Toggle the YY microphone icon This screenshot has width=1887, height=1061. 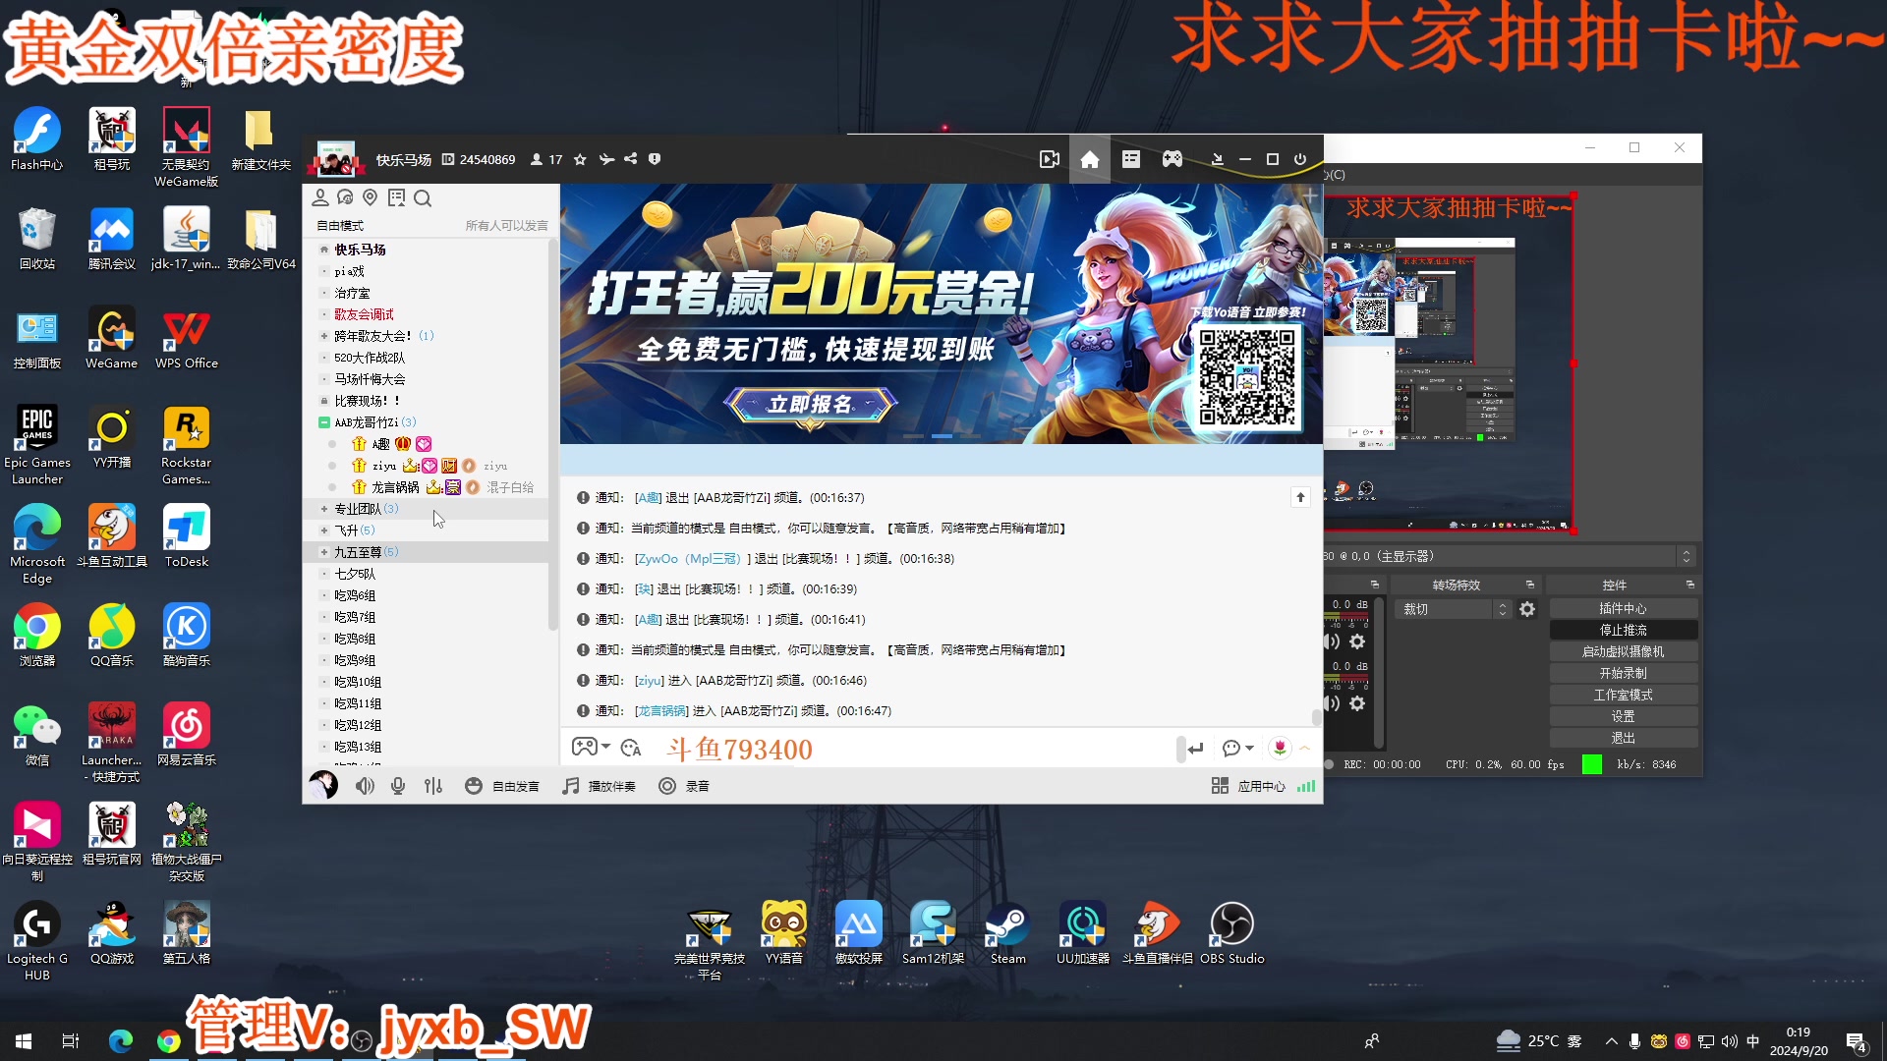point(398,786)
